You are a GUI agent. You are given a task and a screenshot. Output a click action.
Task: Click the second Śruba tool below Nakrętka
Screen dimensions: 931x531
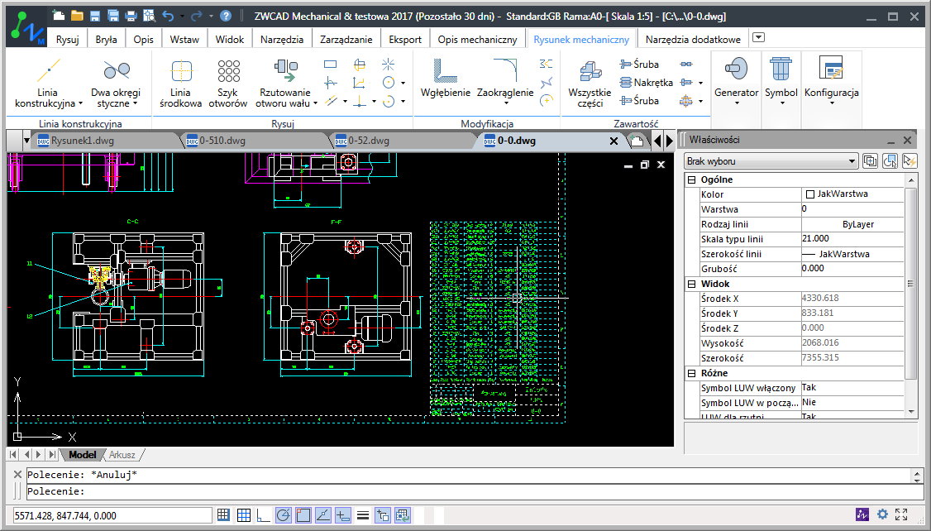tap(639, 101)
